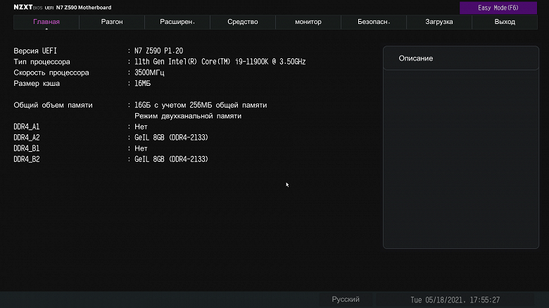Click the N7 Z590 Motherboard title text
This screenshot has width=549, height=308.
click(84, 7)
